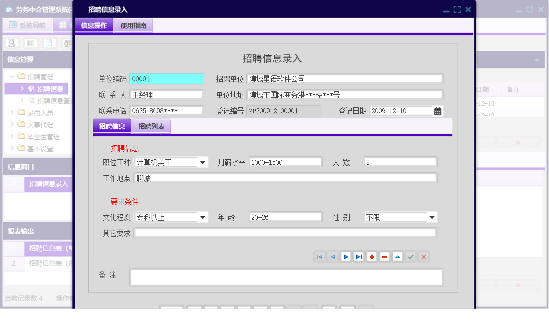
Task: Open the 职位工种 dropdown
Action: click(x=203, y=162)
